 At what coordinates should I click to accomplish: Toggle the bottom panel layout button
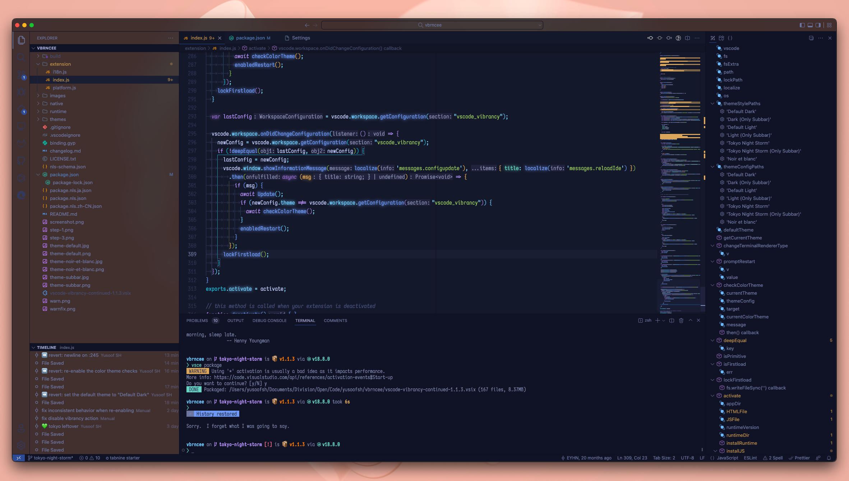(810, 25)
